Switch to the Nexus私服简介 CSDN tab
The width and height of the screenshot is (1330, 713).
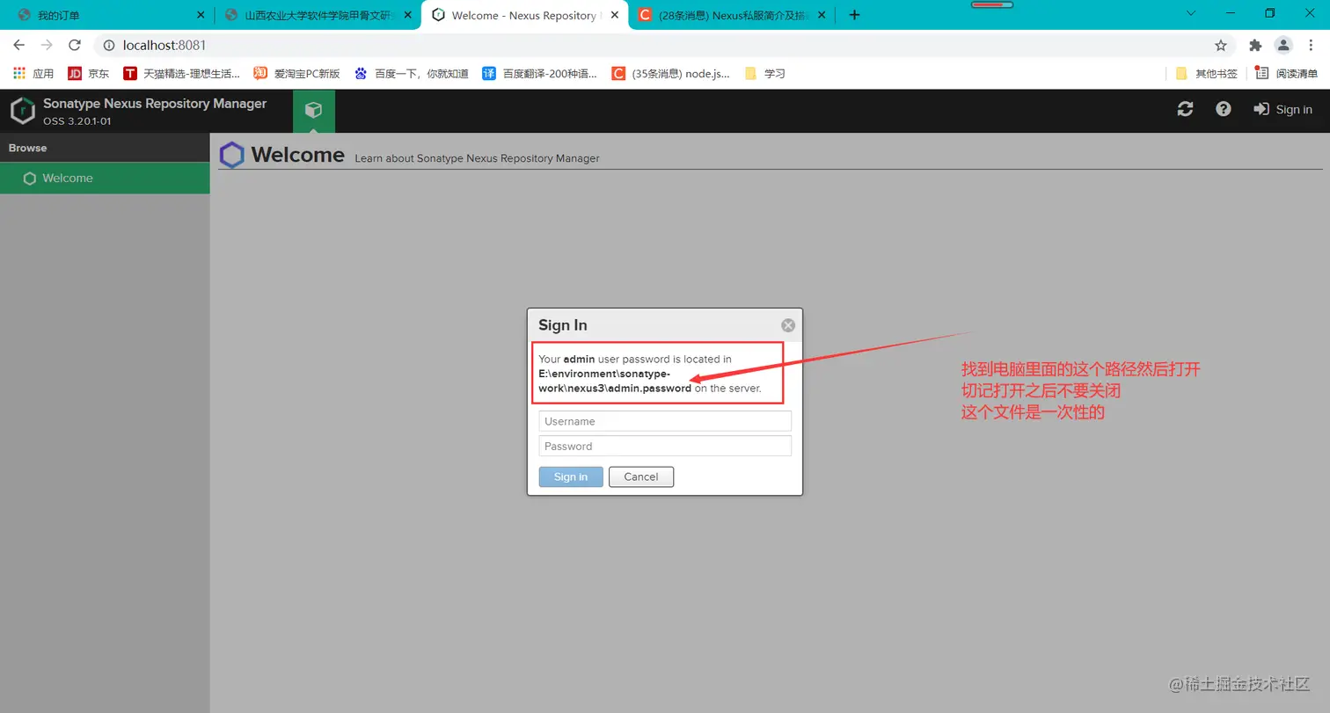coord(732,15)
